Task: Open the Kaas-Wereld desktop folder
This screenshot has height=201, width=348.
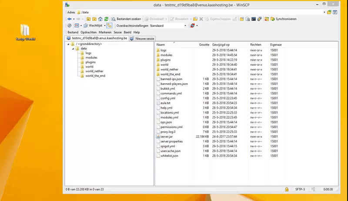Action: (x=25, y=30)
